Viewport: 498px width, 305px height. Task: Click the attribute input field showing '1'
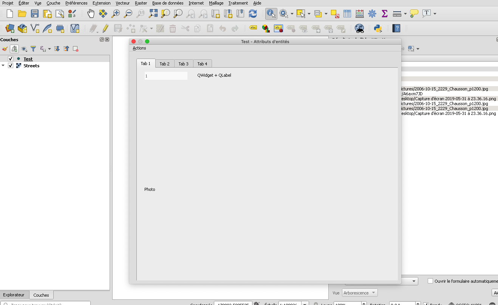coord(165,76)
